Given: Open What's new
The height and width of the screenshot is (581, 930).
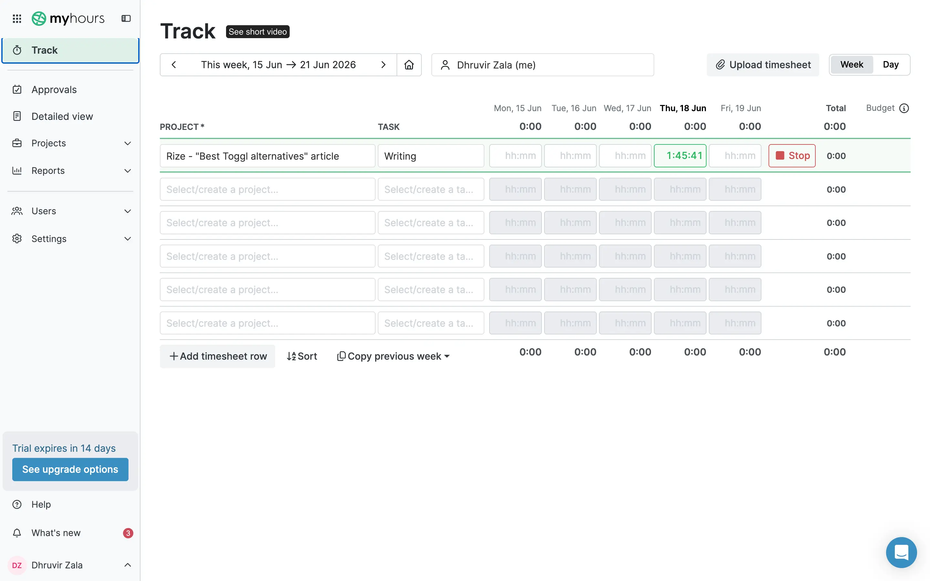Looking at the screenshot, I should pyautogui.click(x=70, y=533).
